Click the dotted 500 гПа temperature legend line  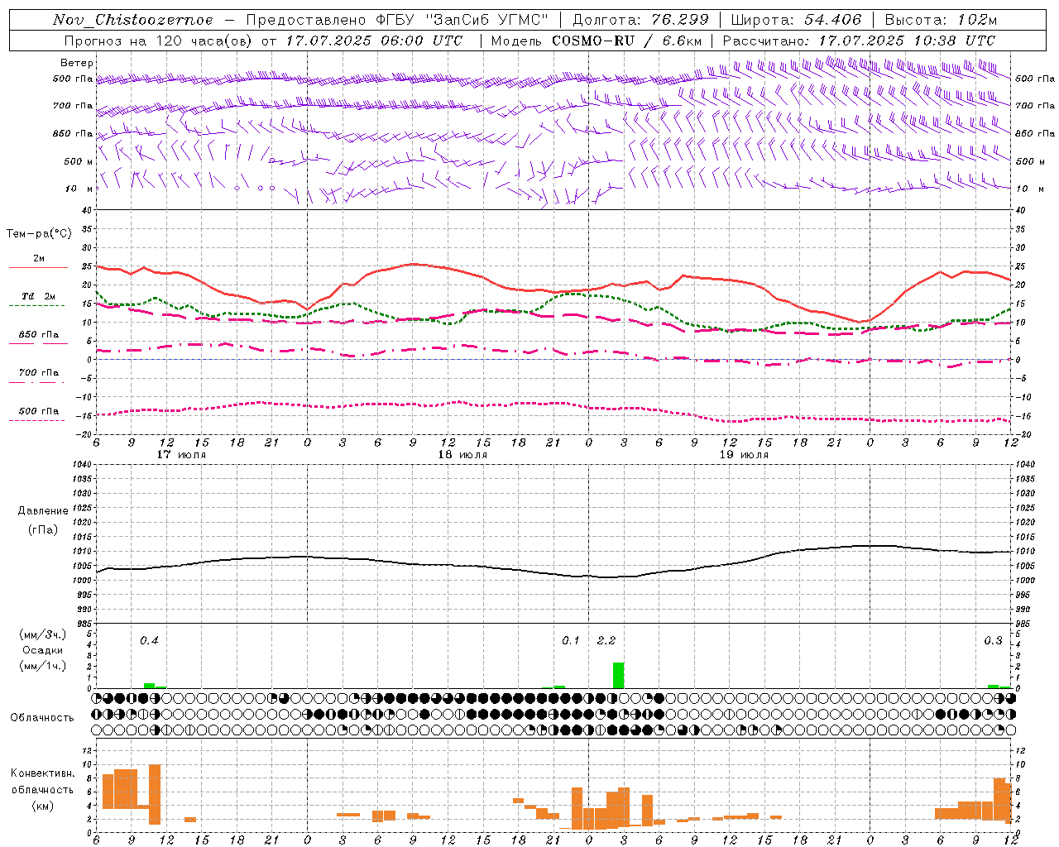pos(36,420)
